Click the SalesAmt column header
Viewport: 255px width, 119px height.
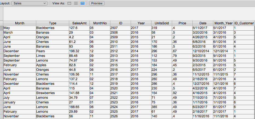79,23
